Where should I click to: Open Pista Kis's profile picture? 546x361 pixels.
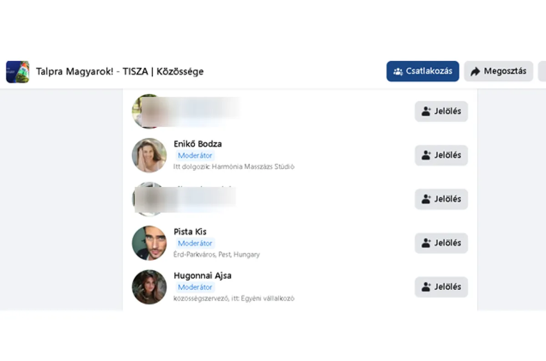(149, 243)
